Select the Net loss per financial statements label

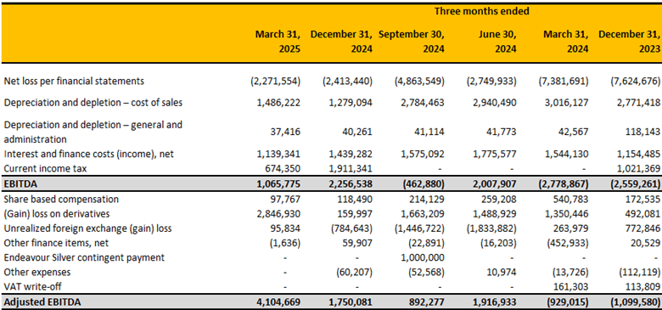(x=74, y=81)
